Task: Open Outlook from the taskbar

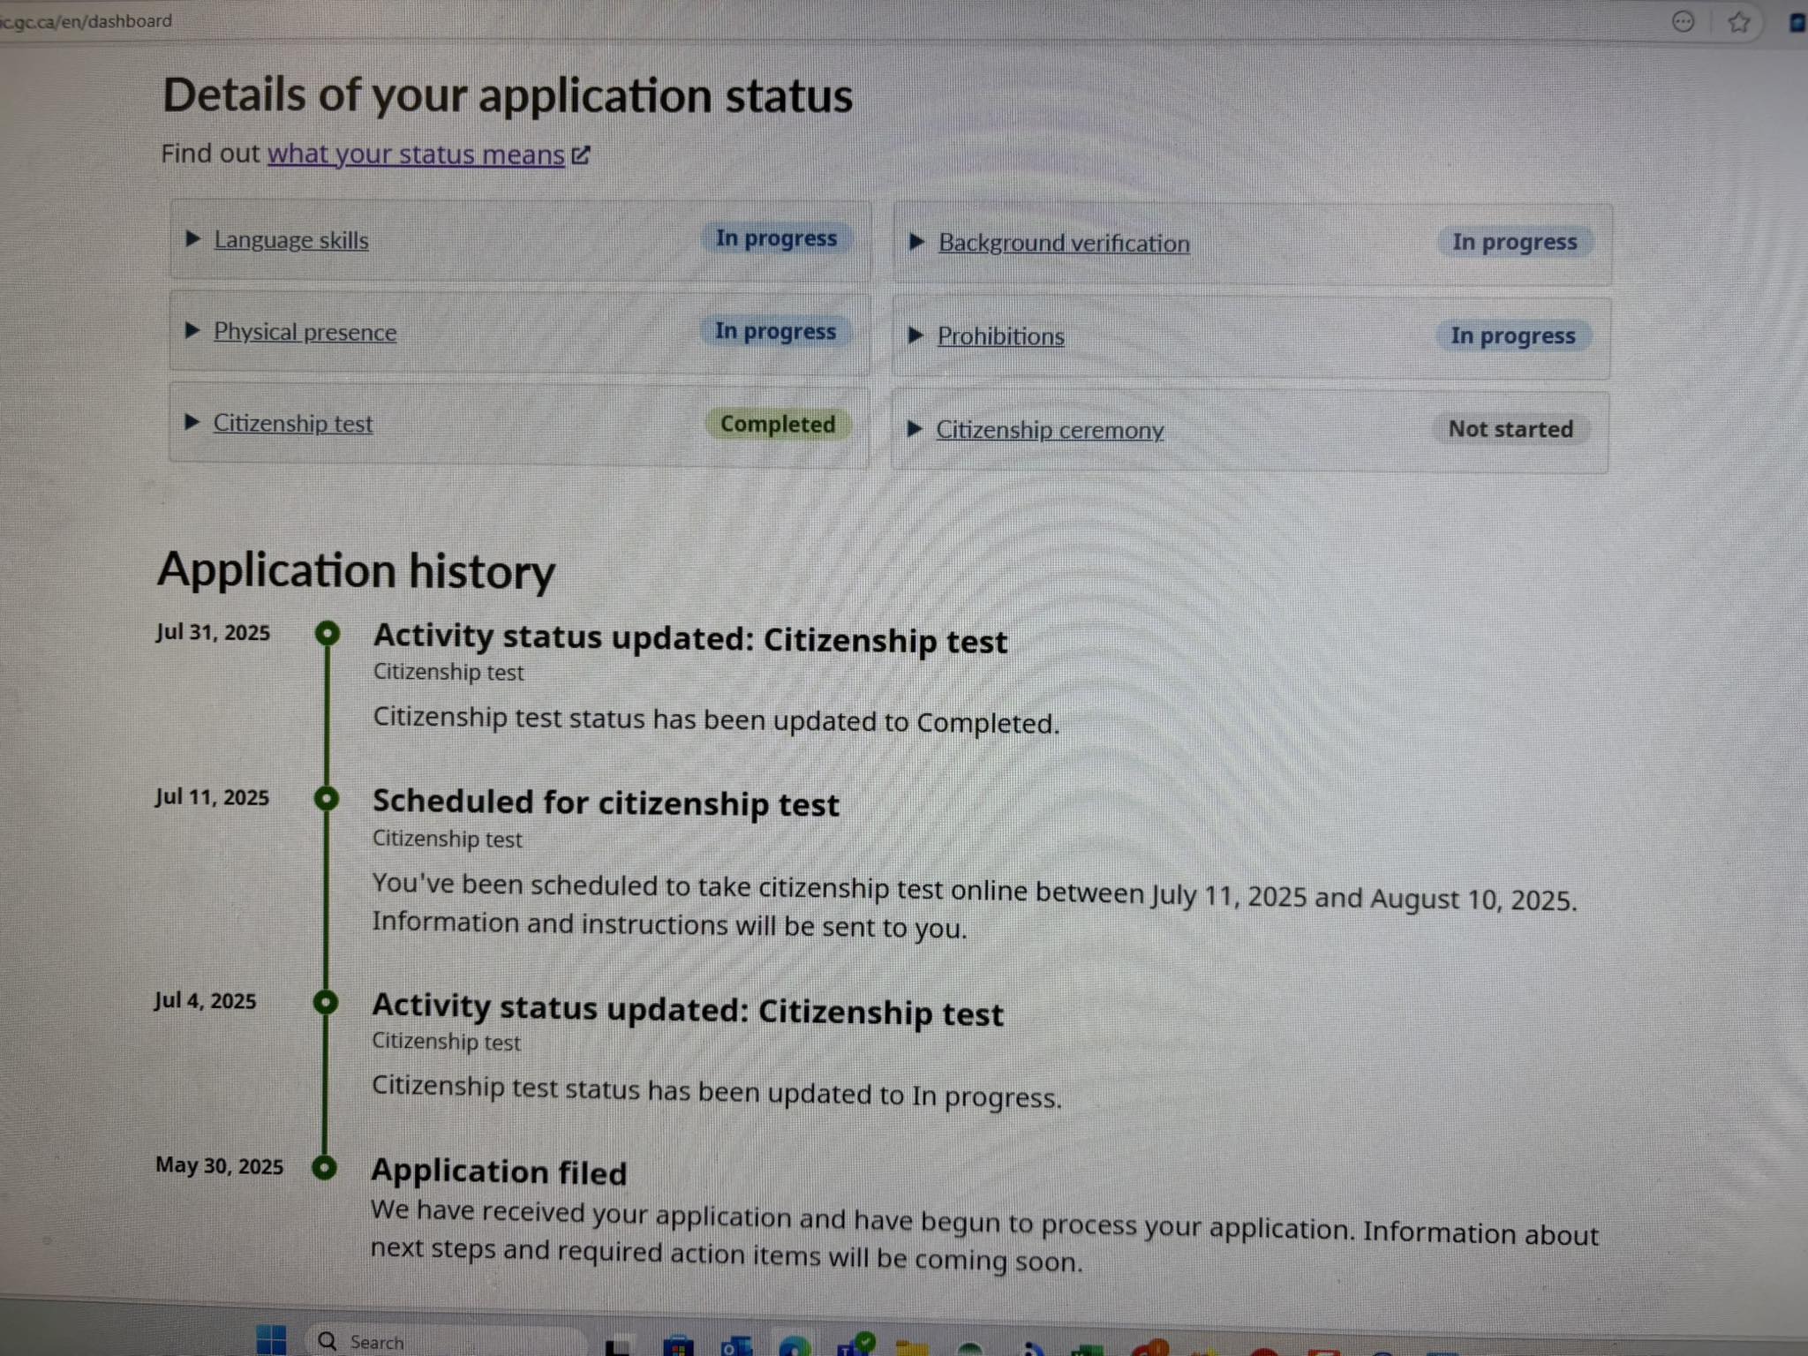Action: tap(736, 1345)
